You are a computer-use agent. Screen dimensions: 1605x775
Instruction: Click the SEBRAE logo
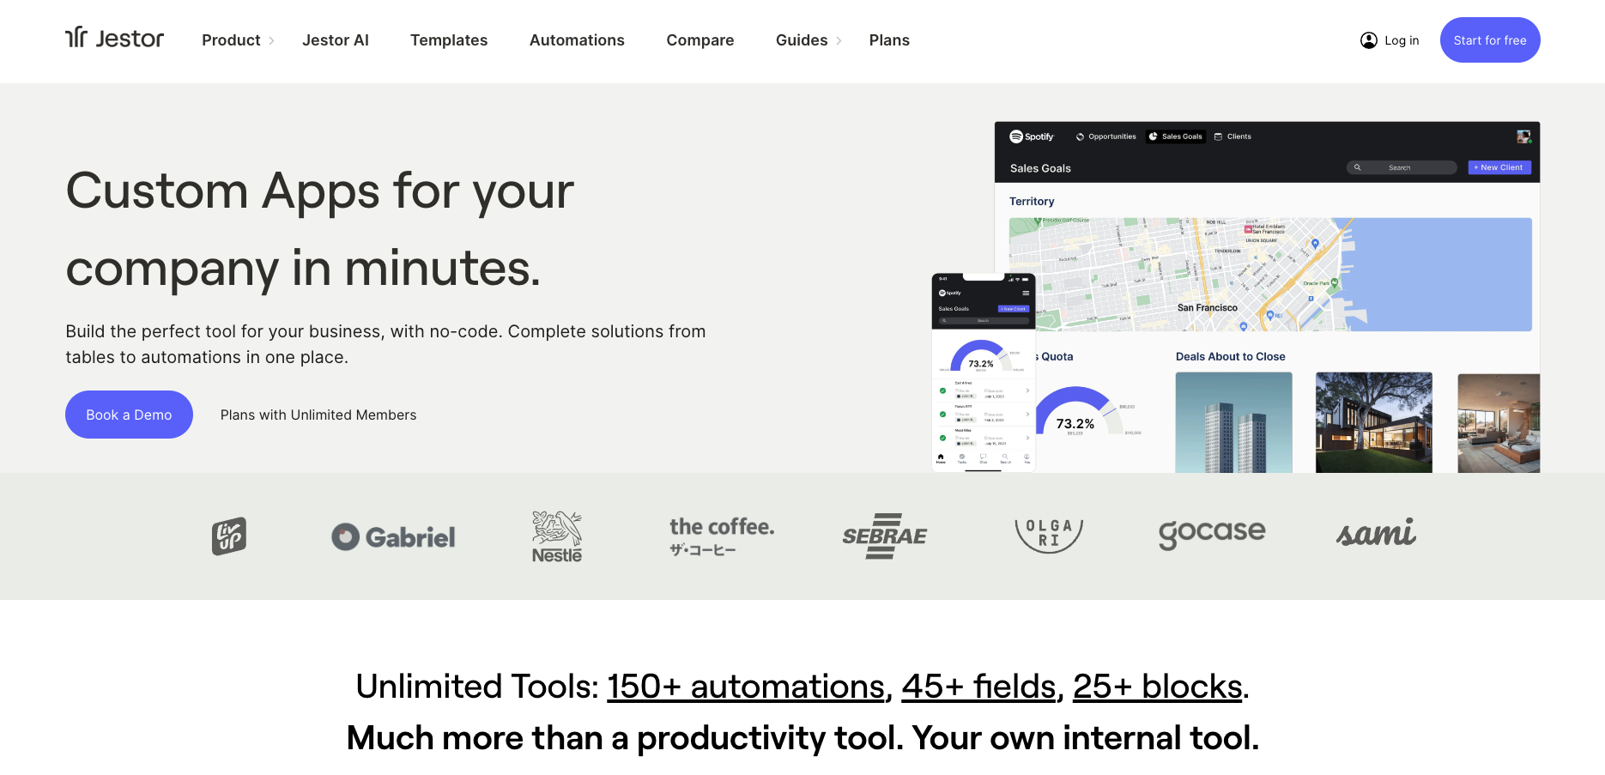885,536
